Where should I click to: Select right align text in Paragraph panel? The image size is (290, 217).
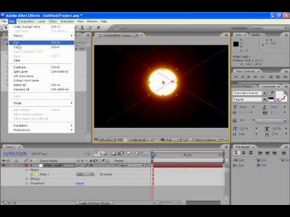251,153
